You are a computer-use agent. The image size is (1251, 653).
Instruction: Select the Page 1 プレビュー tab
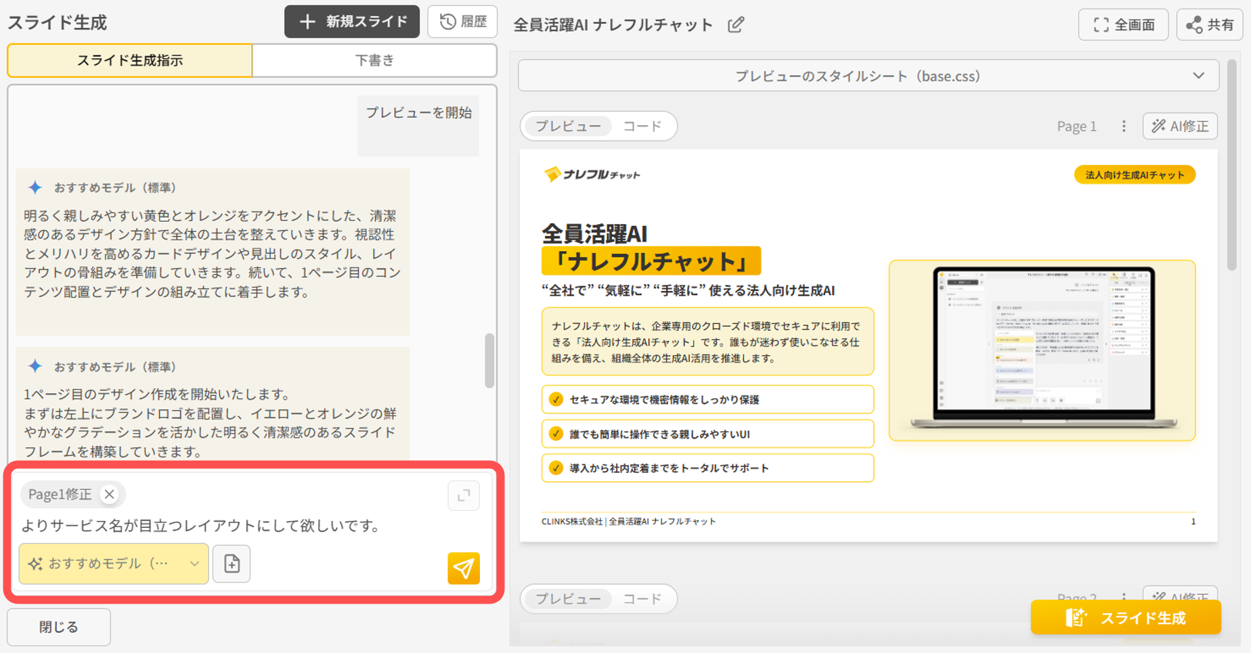[x=568, y=126]
